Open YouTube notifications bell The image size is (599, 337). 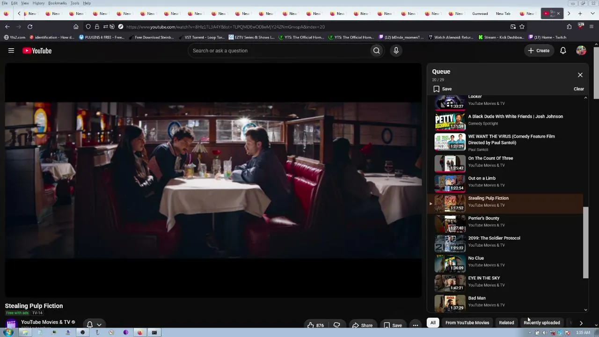pyautogui.click(x=563, y=51)
